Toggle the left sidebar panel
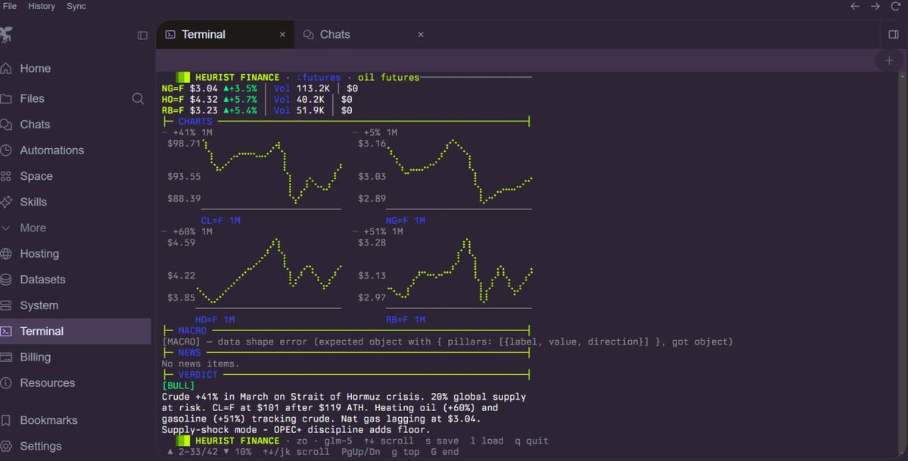 [x=142, y=35]
